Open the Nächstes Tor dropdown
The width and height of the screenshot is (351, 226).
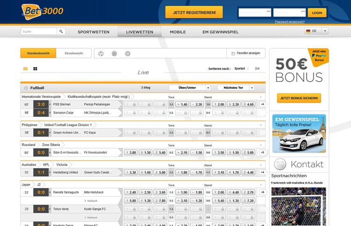click(236, 87)
